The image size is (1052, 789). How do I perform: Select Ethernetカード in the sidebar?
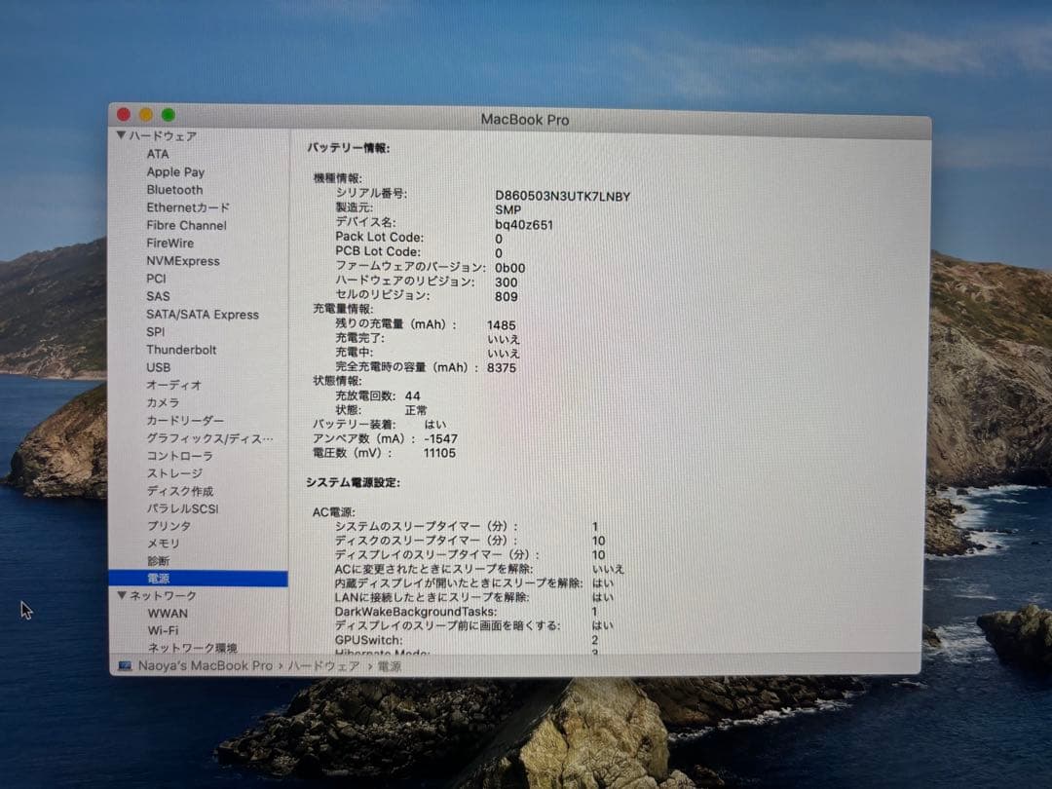(188, 207)
